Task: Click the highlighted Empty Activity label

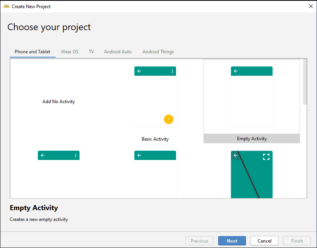Action: (x=252, y=139)
